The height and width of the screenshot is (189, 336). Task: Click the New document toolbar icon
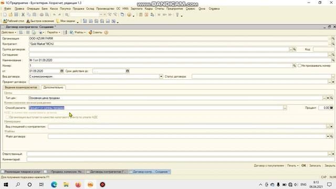[5, 15]
